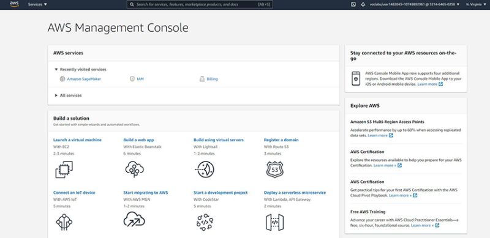Click the mobile phone app icon

click(356, 79)
